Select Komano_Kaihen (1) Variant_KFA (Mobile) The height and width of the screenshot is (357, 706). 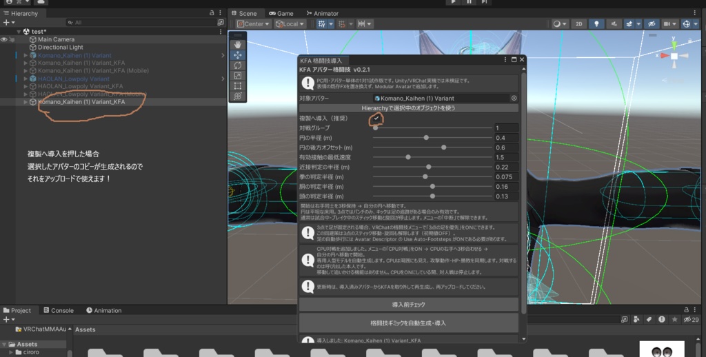point(93,71)
